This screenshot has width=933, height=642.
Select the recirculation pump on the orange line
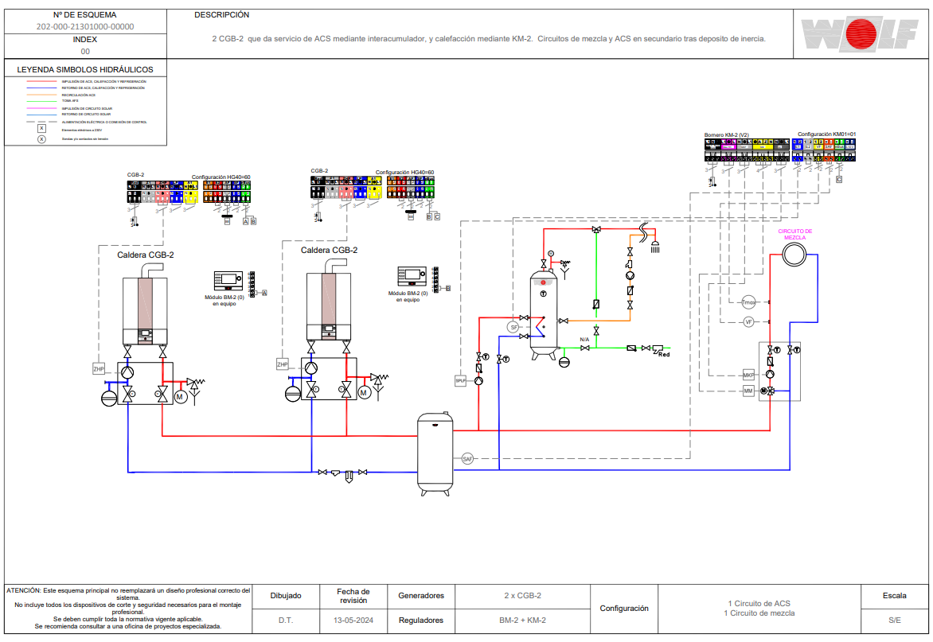[x=630, y=276]
